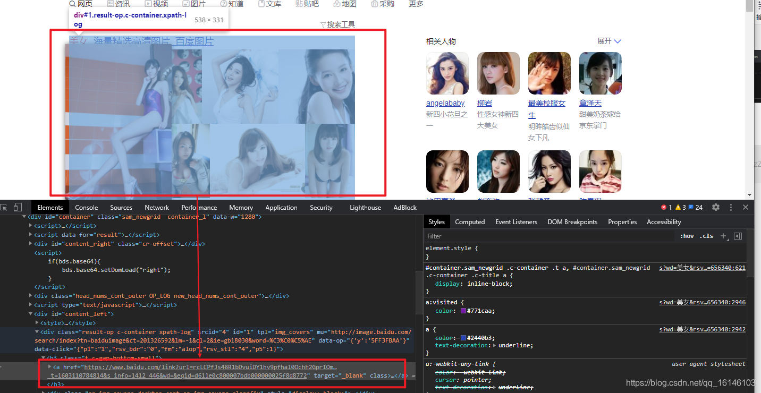Image resolution: width=761 pixels, height=393 pixels.
Task: Toggle the device toolbar icon
Action: point(18,207)
